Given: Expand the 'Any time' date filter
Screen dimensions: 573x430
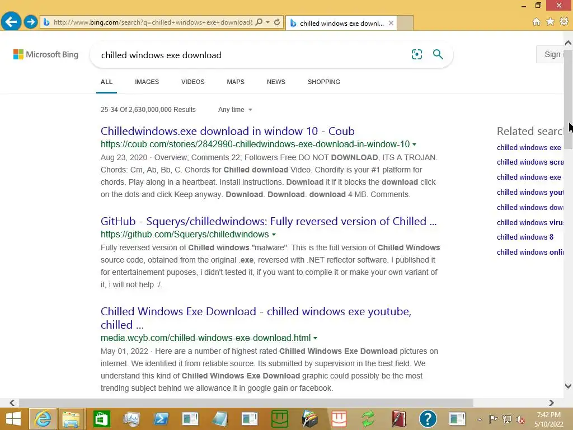Looking at the screenshot, I should (x=235, y=110).
